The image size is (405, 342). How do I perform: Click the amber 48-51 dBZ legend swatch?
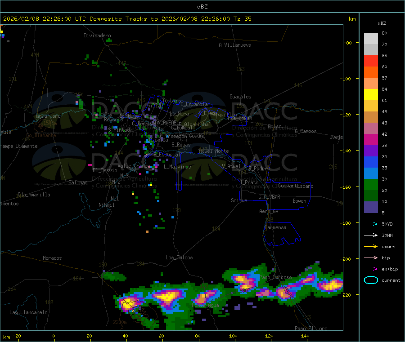coord(371,106)
